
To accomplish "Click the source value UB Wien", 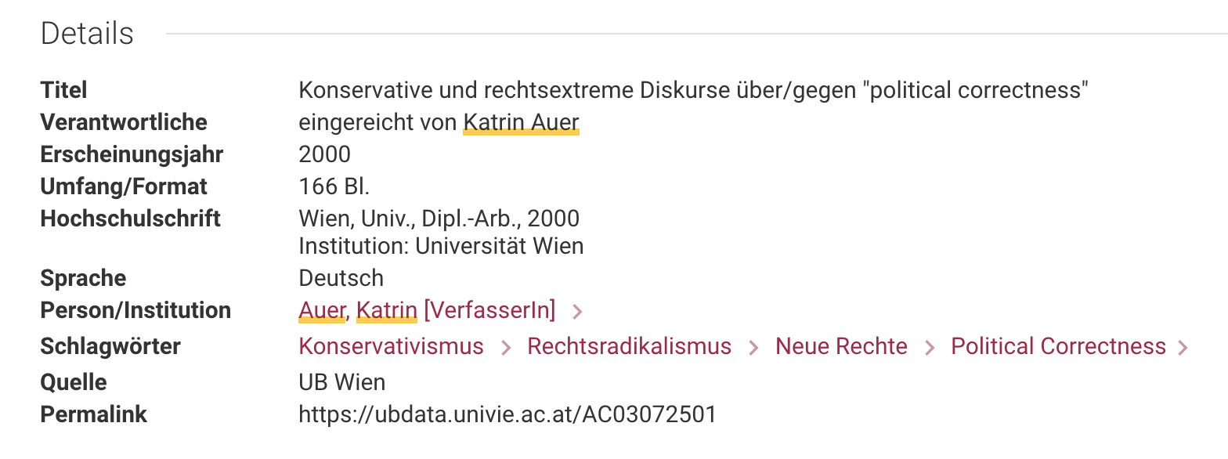I will pos(341,382).
